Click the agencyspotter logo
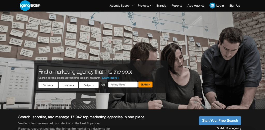Viewport: 265px width, 130px height. tap(30, 6)
